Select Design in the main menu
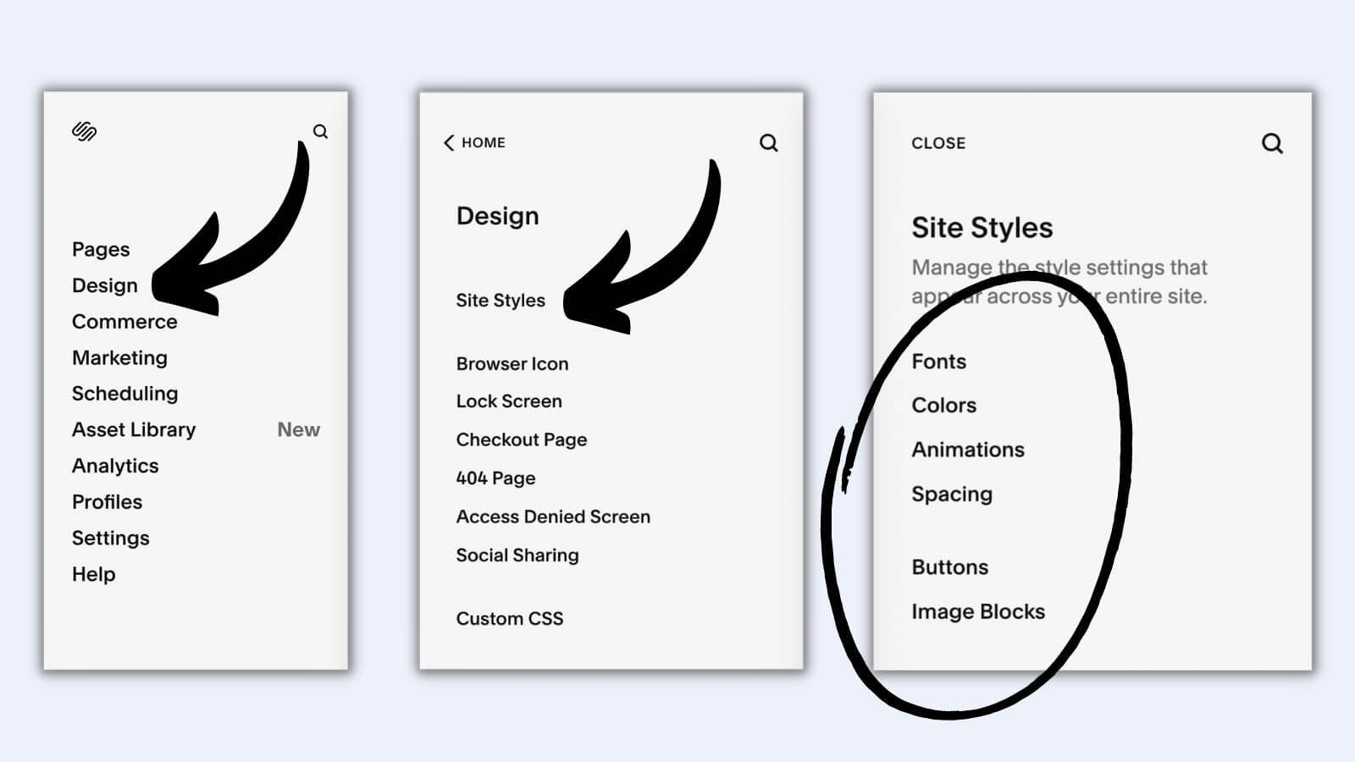This screenshot has height=762, width=1355. coord(105,285)
